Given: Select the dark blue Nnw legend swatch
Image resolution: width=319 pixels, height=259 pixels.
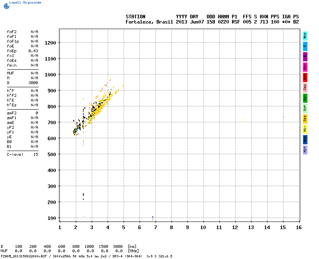Looking at the screenshot, I should (305, 139).
